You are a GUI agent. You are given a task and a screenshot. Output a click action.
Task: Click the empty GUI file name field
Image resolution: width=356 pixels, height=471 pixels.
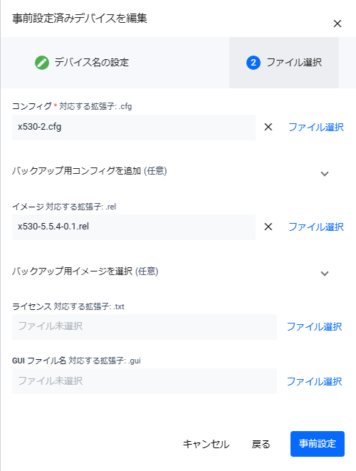(x=145, y=381)
